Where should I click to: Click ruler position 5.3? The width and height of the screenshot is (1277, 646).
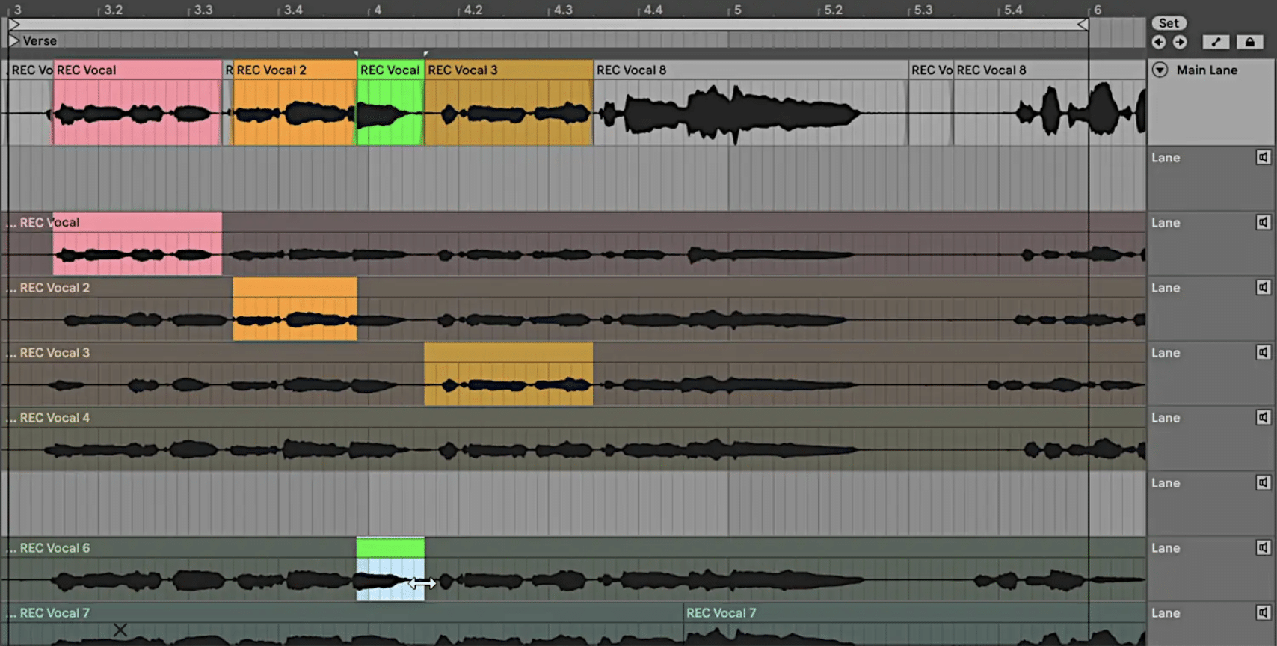tap(923, 10)
